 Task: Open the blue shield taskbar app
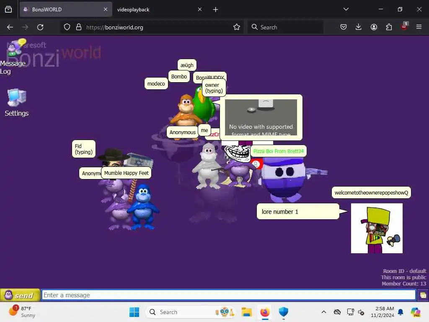click(x=284, y=312)
